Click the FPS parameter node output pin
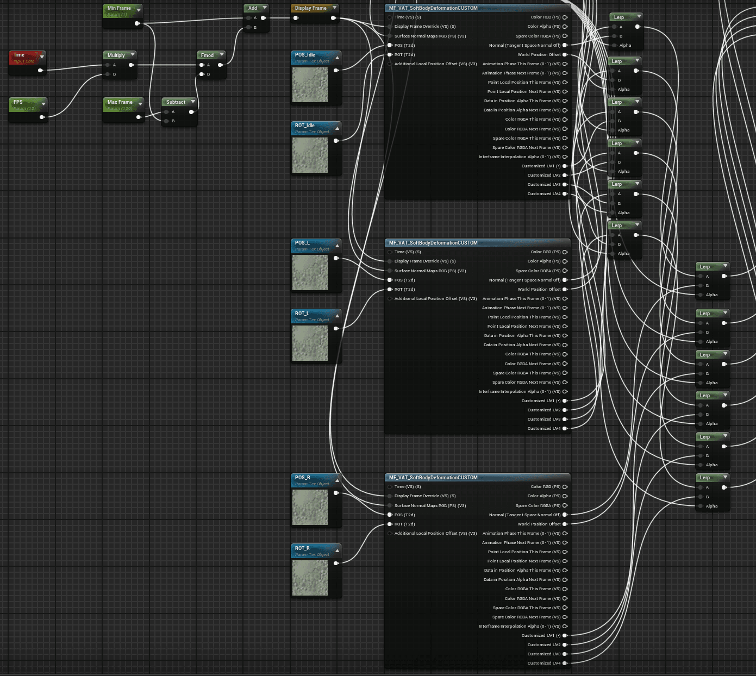Screen dimensions: 756x676 [x=42, y=117]
